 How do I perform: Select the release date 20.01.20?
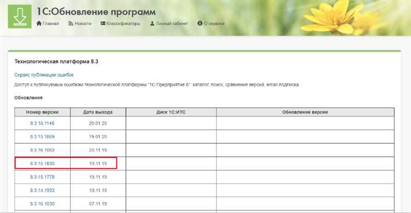pyautogui.click(x=98, y=123)
